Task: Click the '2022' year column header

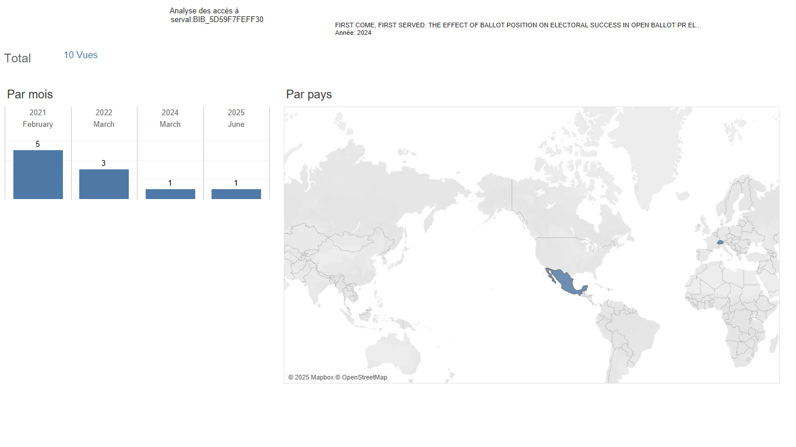Action: coord(104,112)
